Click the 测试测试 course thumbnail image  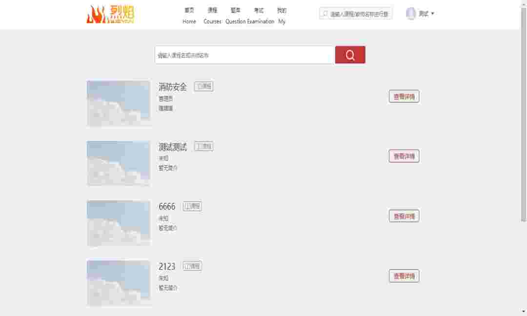(119, 163)
